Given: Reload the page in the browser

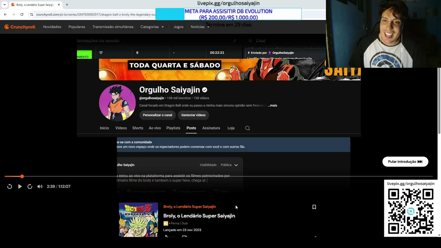Looking at the screenshot, I should pyautogui.click(x=22, y=14).
